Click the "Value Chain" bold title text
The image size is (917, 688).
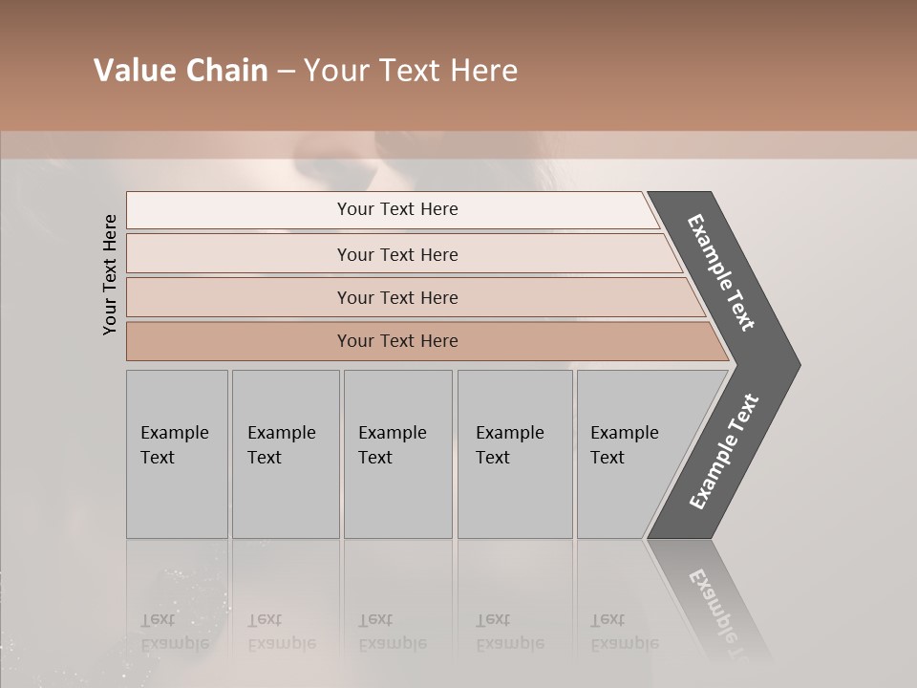[x=181, y=71]
